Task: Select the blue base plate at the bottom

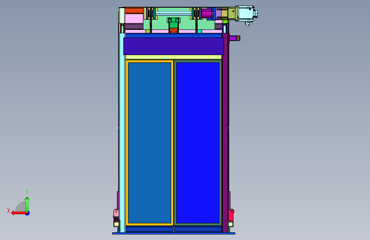Action: tap(173, 234)
